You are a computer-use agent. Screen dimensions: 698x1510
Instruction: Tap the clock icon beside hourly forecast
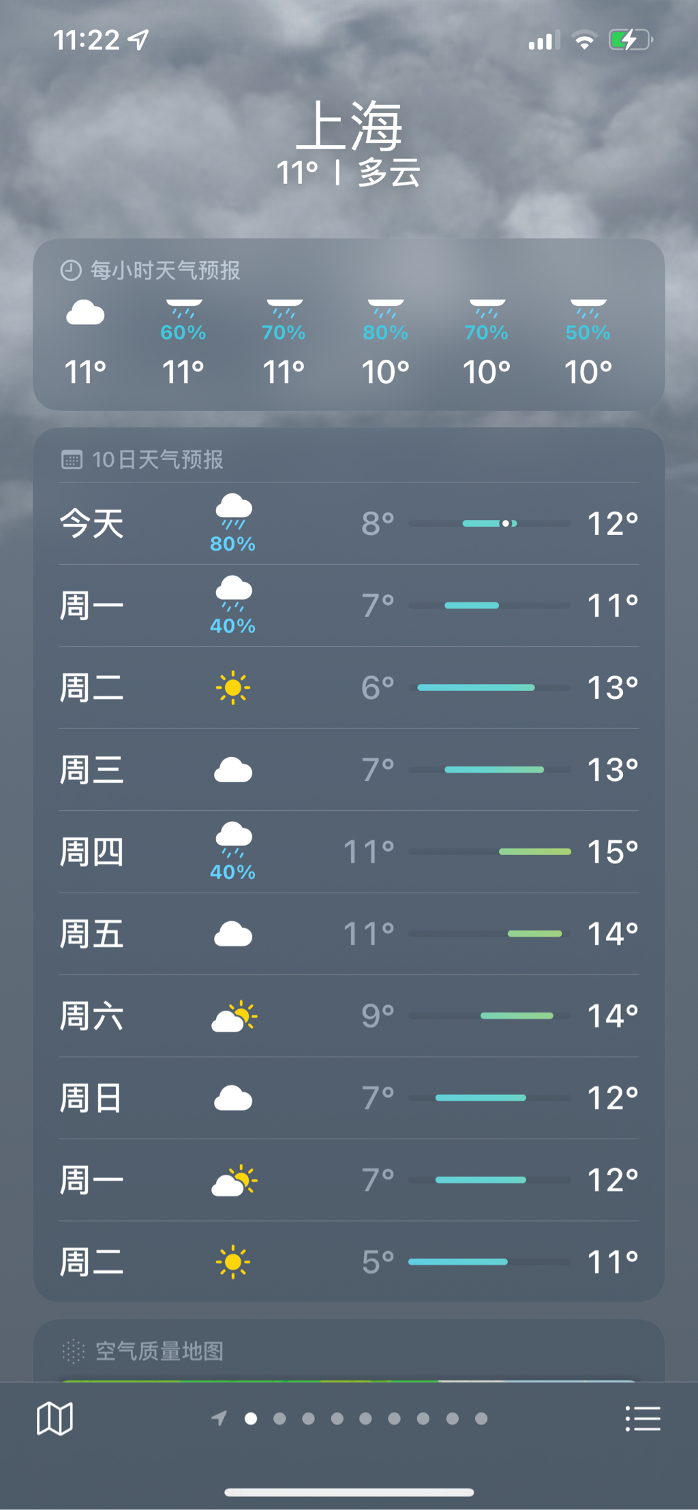(71, 271)
